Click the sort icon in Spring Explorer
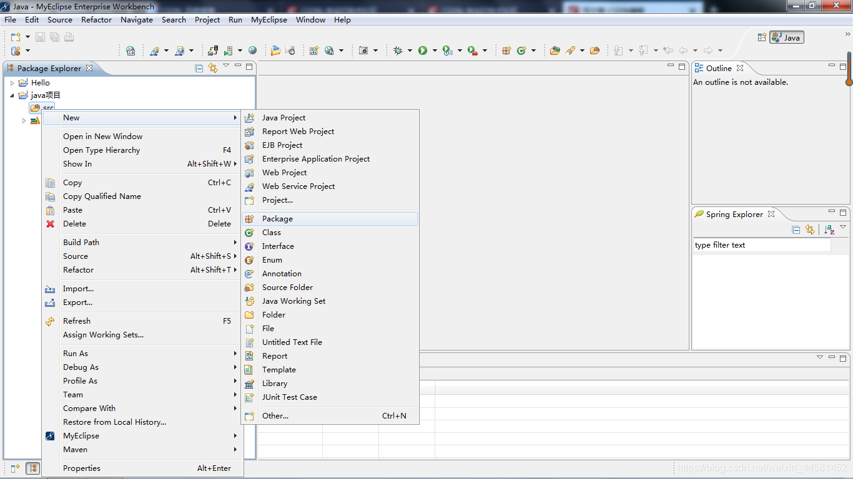The image size is (853, 479). tap(829, 230)
